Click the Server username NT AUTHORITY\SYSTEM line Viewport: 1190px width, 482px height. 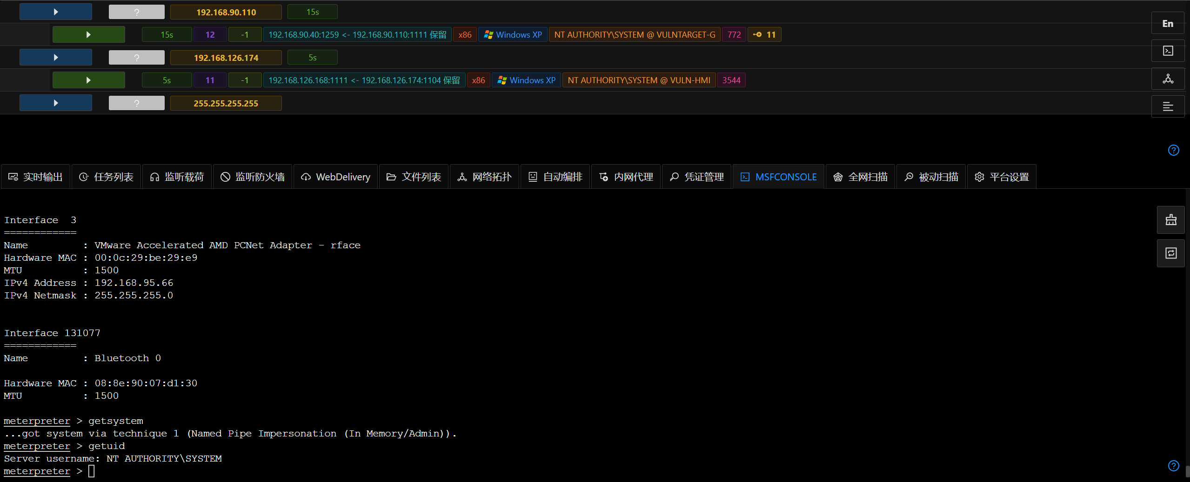(x=113, y=458)
